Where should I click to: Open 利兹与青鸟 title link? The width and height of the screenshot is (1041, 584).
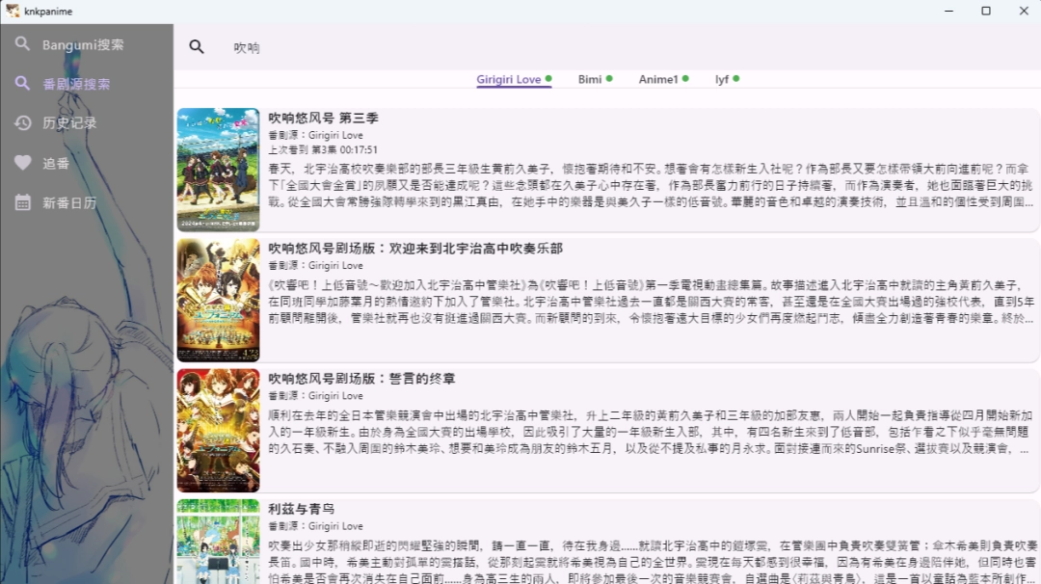point(304,508)
